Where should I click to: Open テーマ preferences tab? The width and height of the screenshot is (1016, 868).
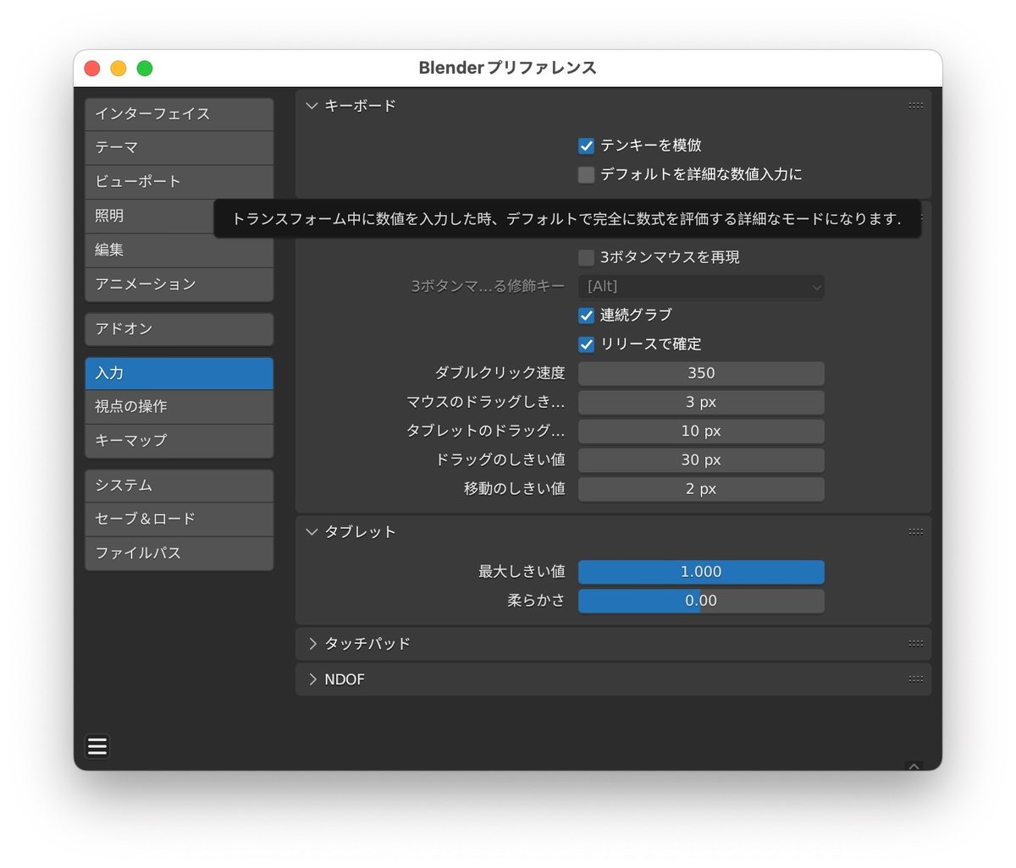point(179,148)
